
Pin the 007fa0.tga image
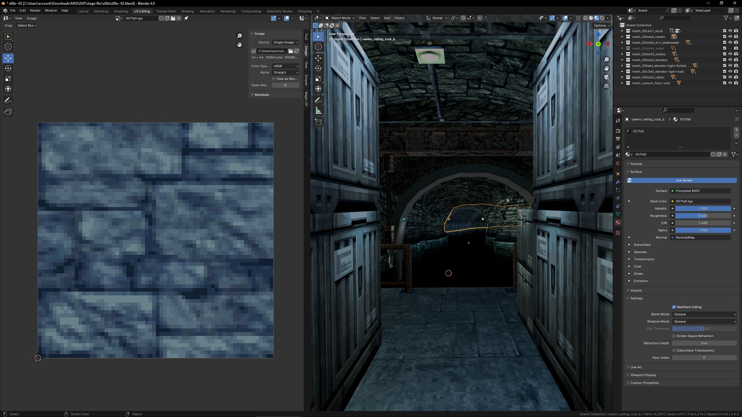coord(186,18)
